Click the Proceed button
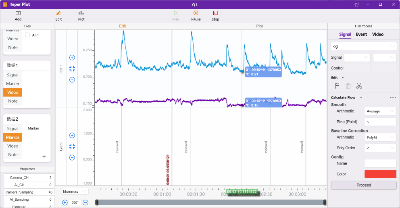The height and width of the screenshot is (208, 400). coord(364,185)
